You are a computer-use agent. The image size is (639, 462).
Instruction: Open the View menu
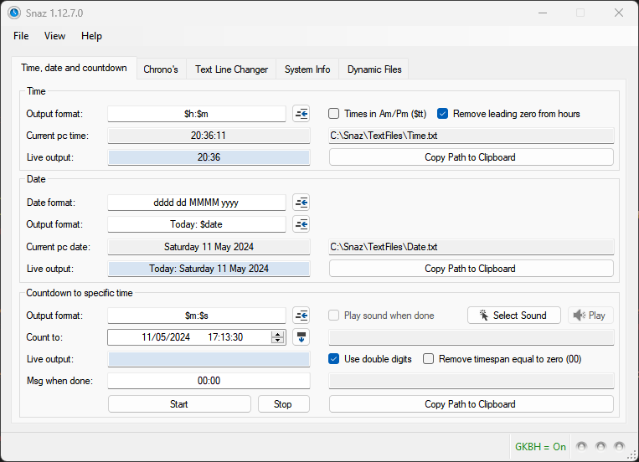point(54,36)
